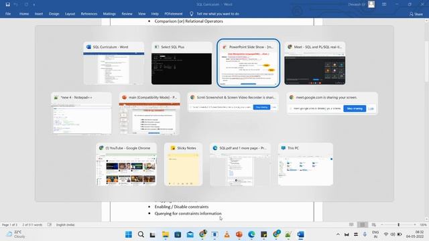Screen dimensions: 429x241
Task: Switch to SQL Curriculum - Word window thumbnail
Action: (114, 63)
